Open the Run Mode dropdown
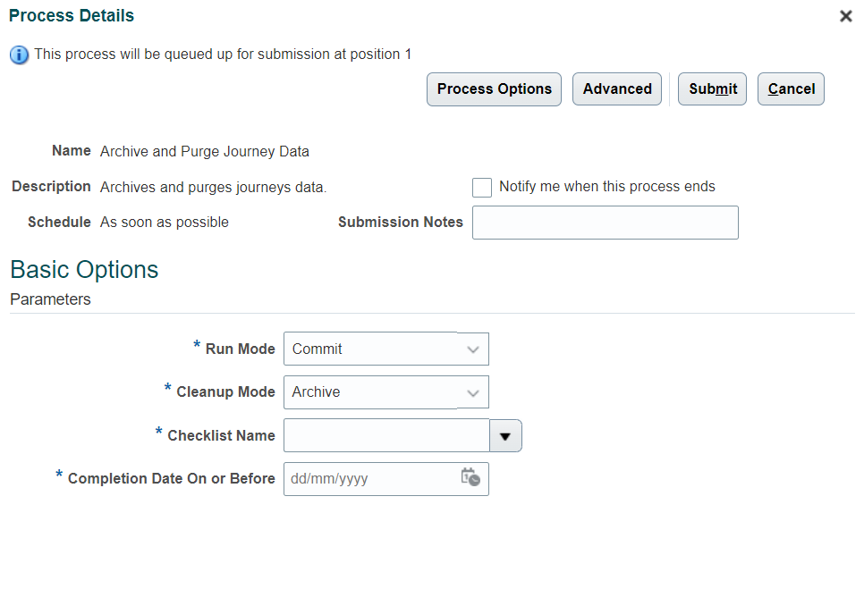The image size is (864, 589). (473, 349)
